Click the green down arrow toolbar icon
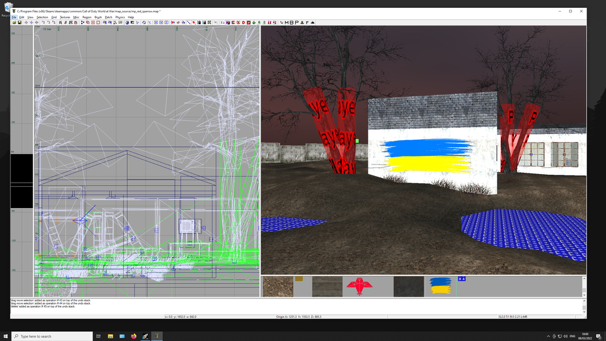Image resolution: width=606 pixels, height=341 pixels. 254,22
